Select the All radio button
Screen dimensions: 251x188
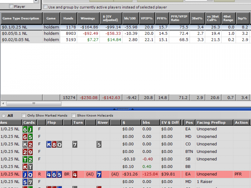point(3,115)
